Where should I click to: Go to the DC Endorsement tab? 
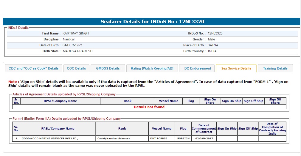click(198, 68)
